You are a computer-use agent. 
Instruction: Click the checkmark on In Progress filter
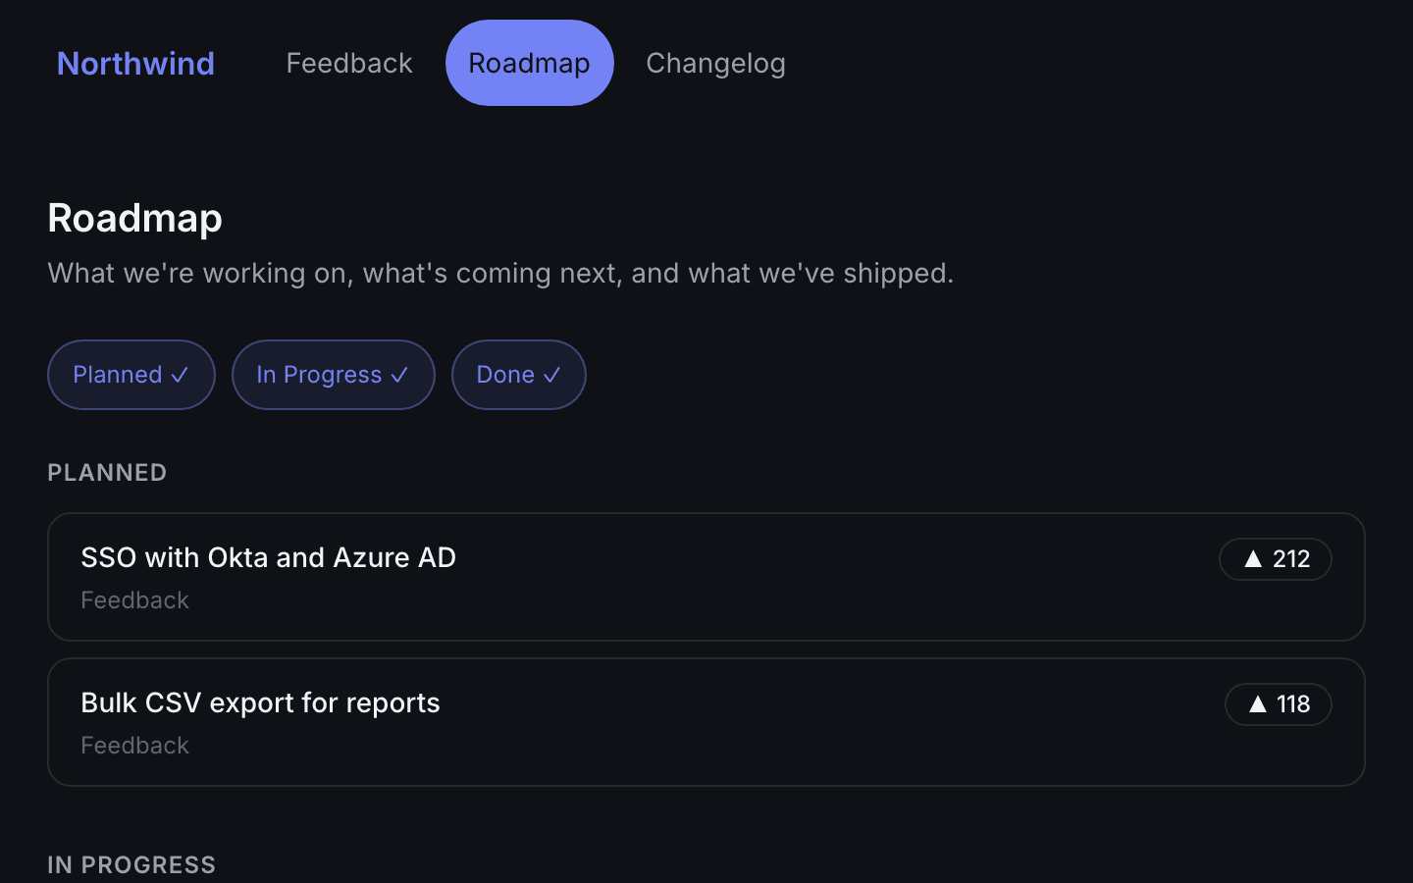point(399,375)
